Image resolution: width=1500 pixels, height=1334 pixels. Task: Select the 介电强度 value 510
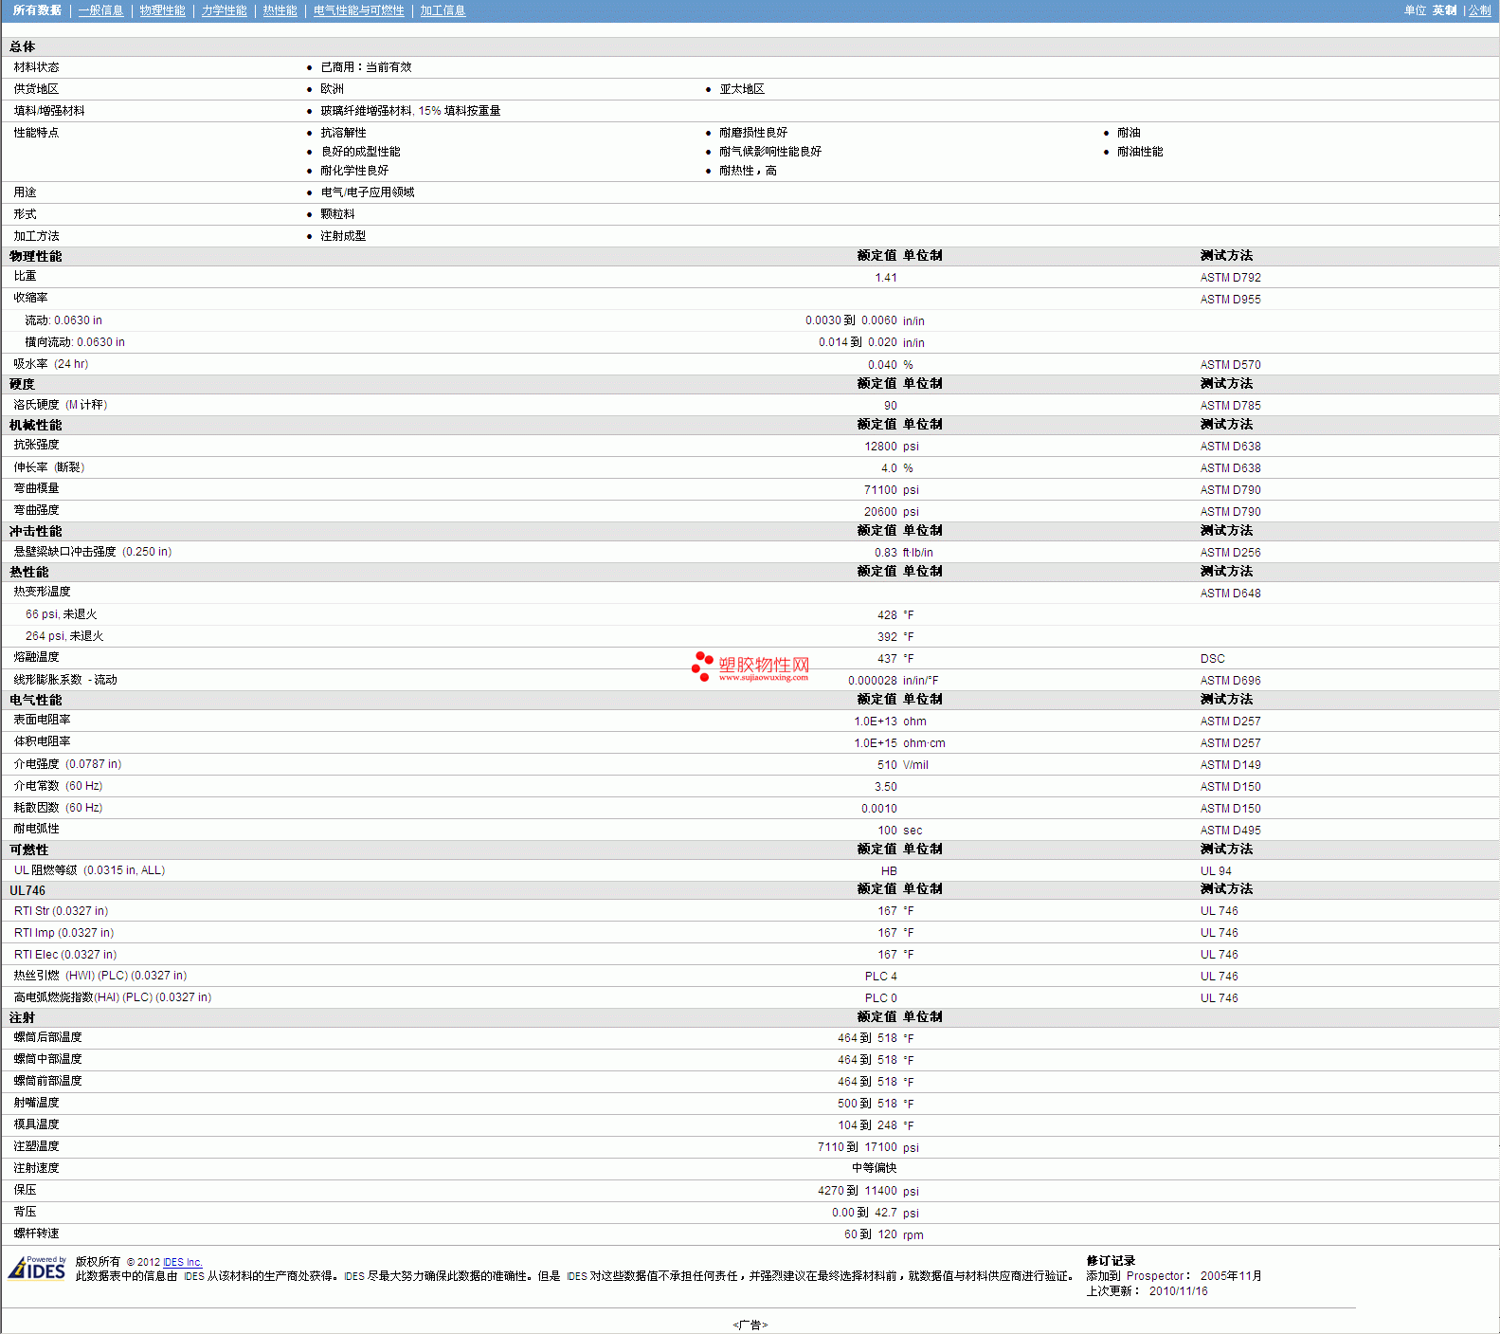tap(887, 765)
